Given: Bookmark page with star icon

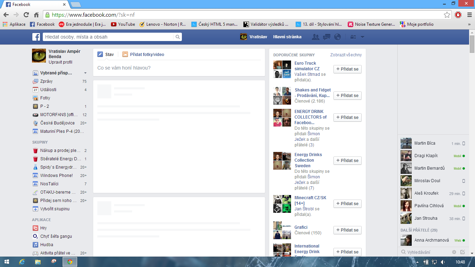Looking at the screenshot, I should coord(447,15).
